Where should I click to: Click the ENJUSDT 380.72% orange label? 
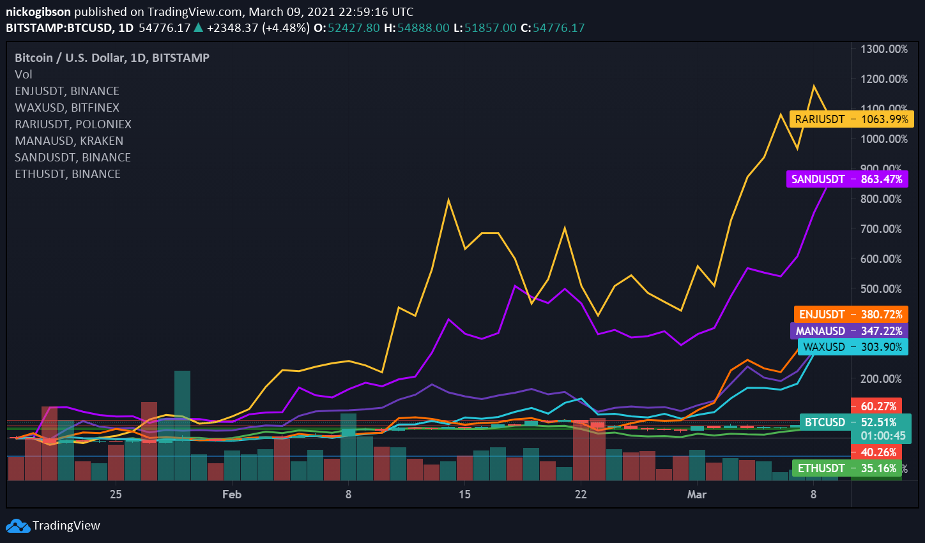point(851,315)
